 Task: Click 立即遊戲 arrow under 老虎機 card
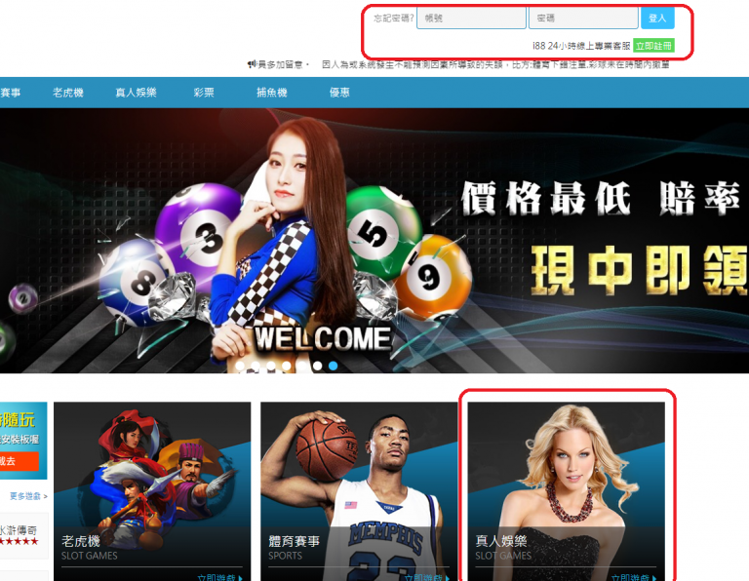[220, 577]
